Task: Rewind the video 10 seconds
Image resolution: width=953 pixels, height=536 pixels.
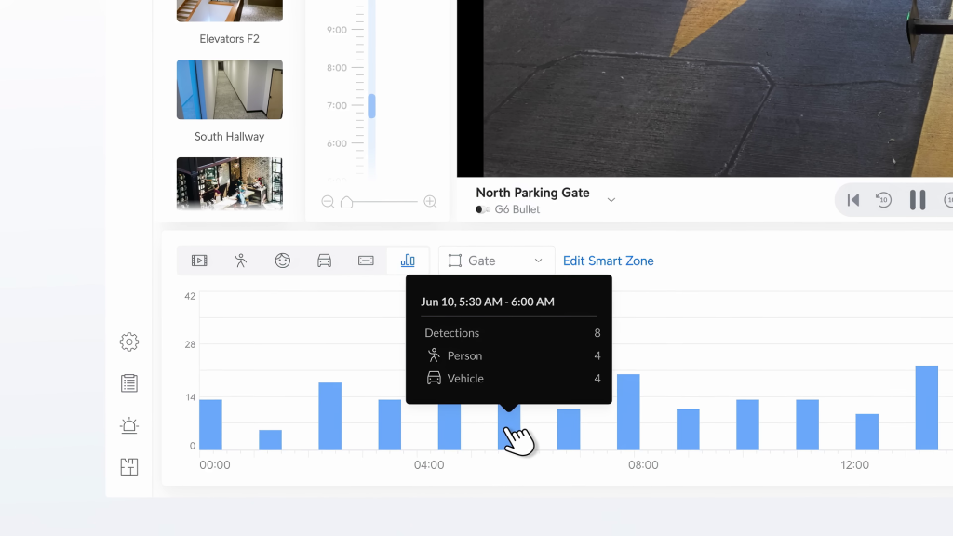Action: [x=883, y=200]
